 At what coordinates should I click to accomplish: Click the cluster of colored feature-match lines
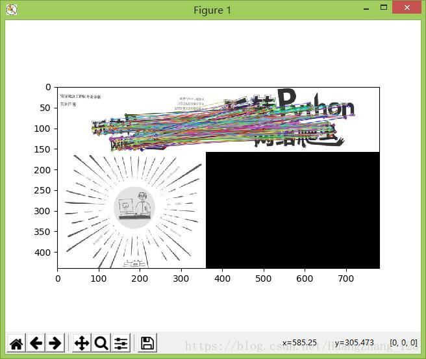(x=195, y=123)
